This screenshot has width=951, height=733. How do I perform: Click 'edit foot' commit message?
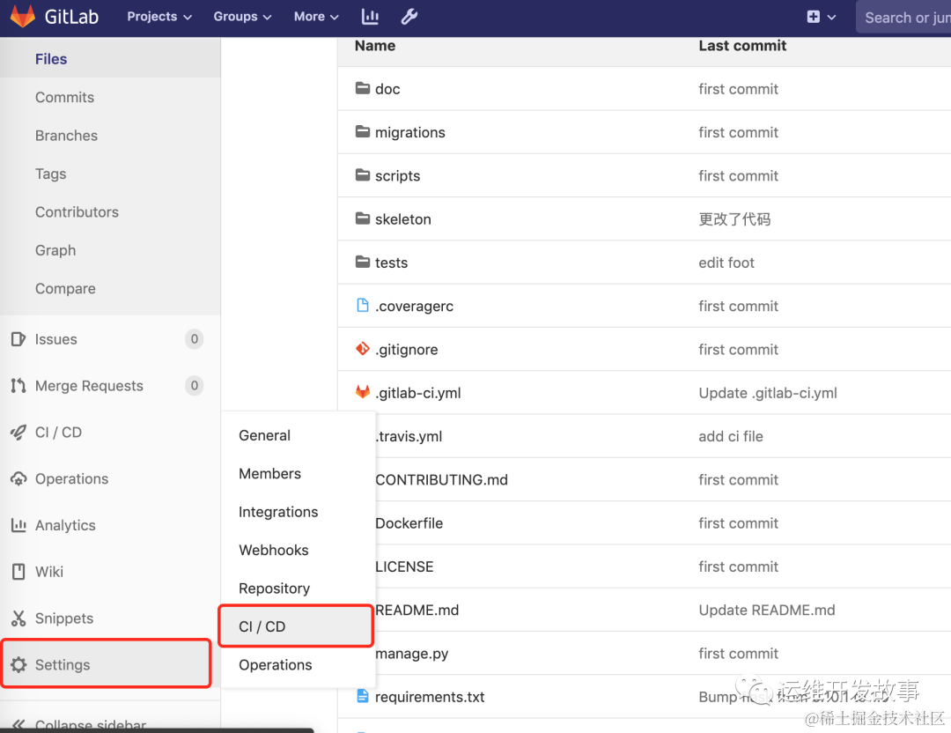click(x=726, y=263)
